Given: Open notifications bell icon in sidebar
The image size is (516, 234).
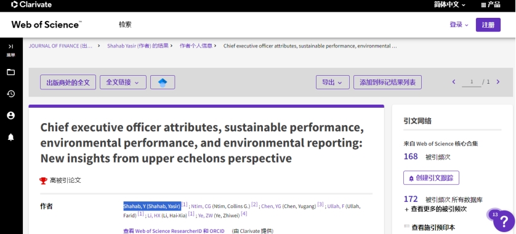Looking at the screenshot, I should (11, 137).
